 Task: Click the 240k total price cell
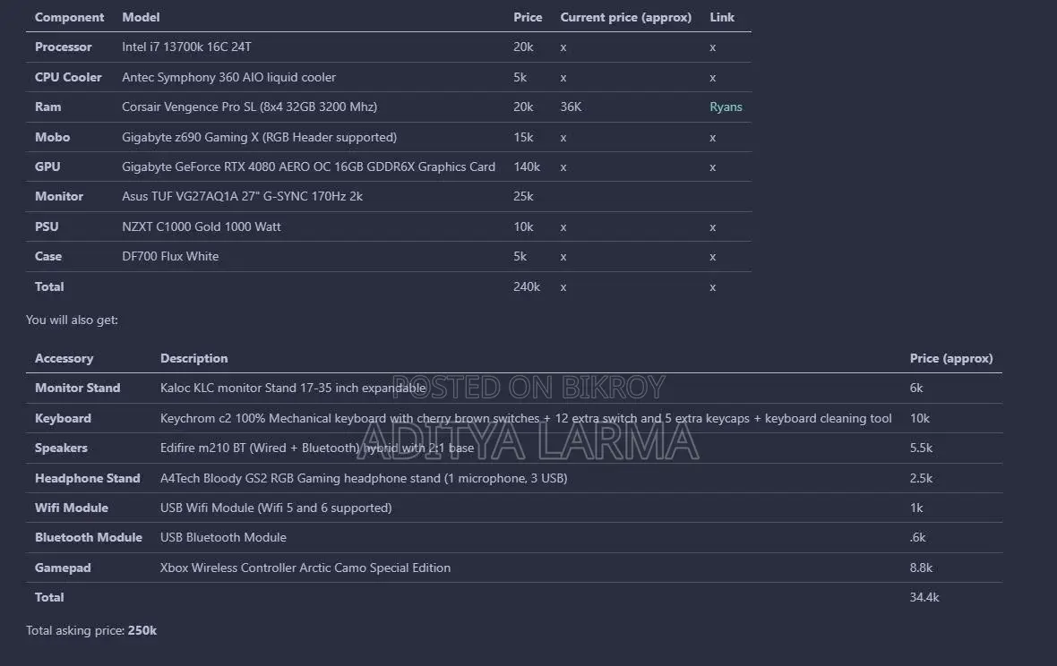click(x=527, y=286)
